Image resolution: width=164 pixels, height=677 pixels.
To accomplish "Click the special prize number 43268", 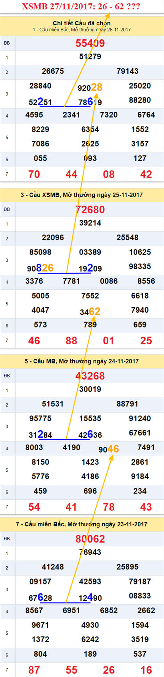I will coord(90,376).
